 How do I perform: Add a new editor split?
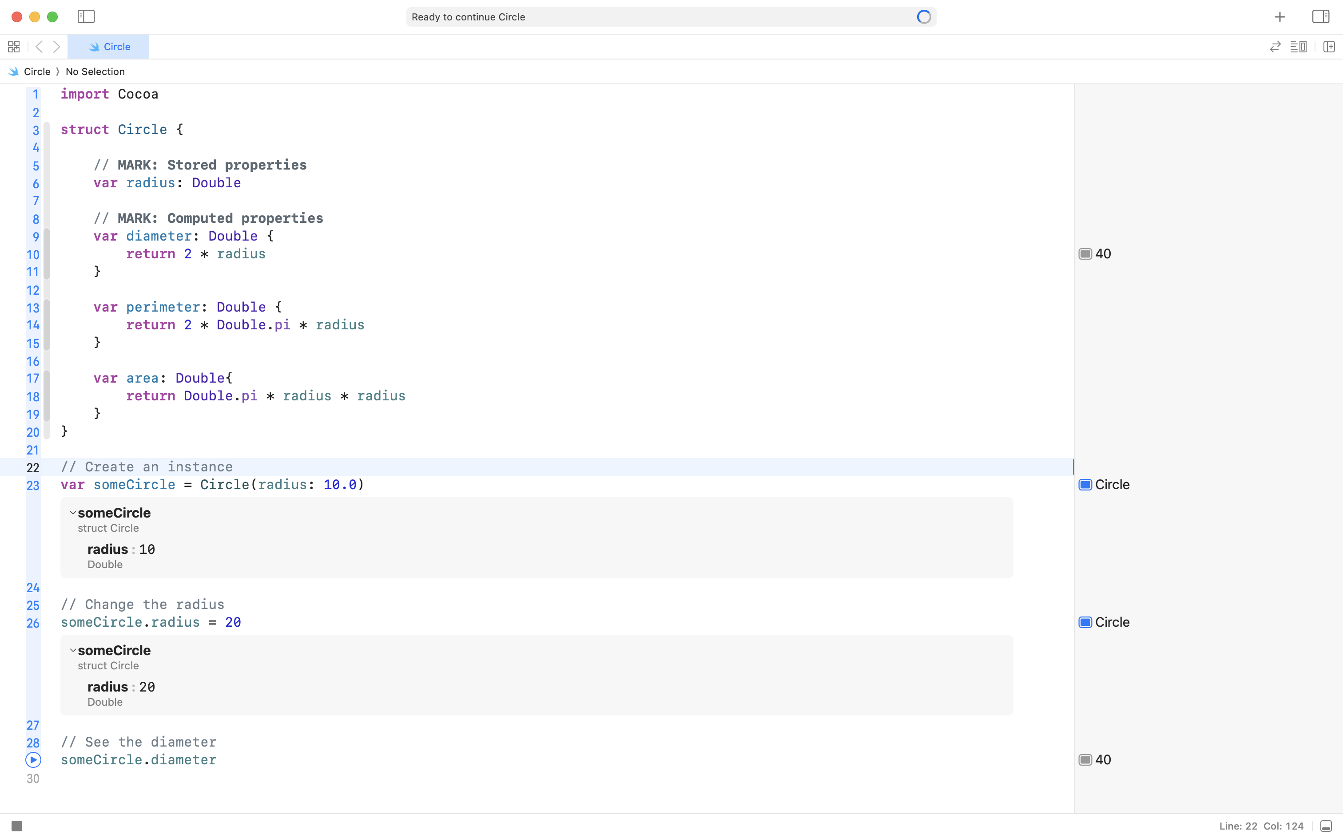(1329, 47)
